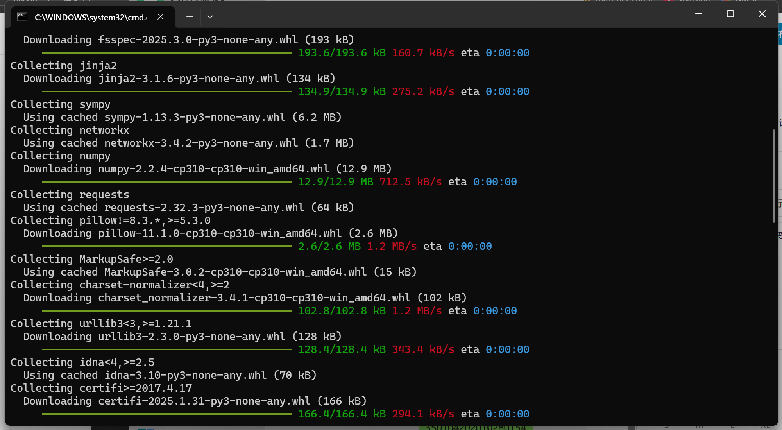This screenshot has width=782, height=430.
Task: Click 'Collecting pillow!=8.3.*,>=5.3.0' line
Action: tap(111, 220)
